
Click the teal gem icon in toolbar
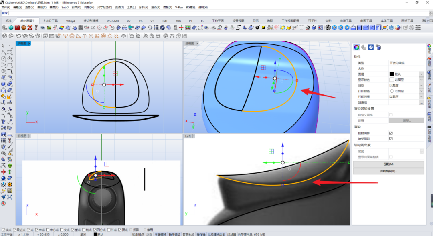coord(11,28)
